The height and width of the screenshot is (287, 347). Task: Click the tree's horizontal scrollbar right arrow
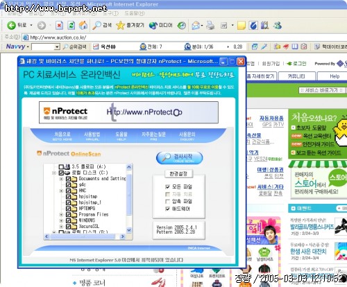pos(123,236)
